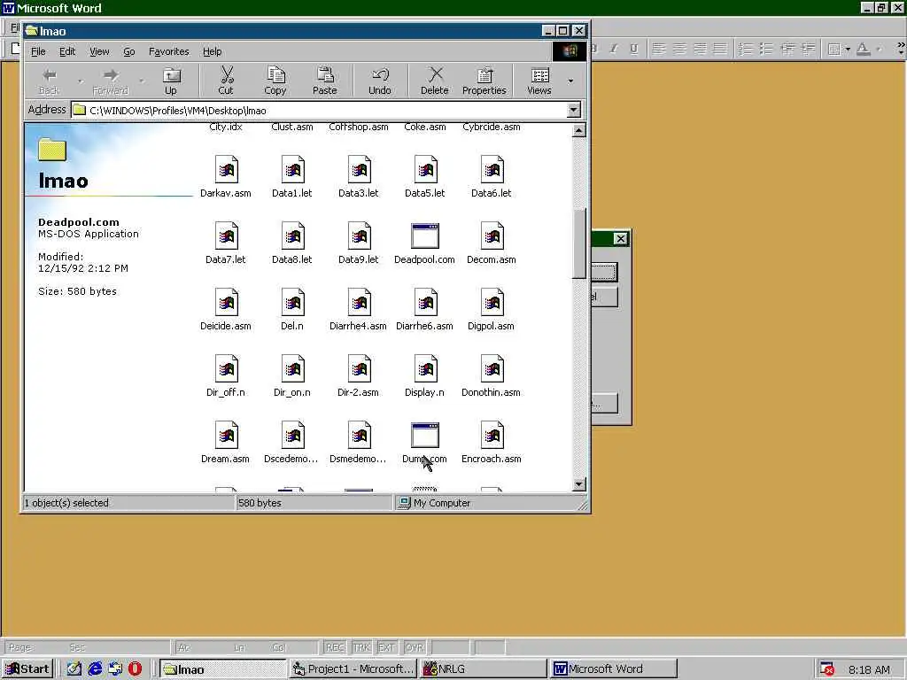Select the Deicide.asm file icon

226,303
